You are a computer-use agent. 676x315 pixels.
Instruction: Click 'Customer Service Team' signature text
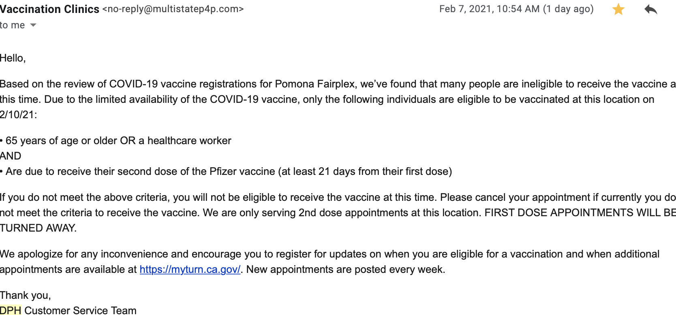pyautogui.click(x=80, y=310)
